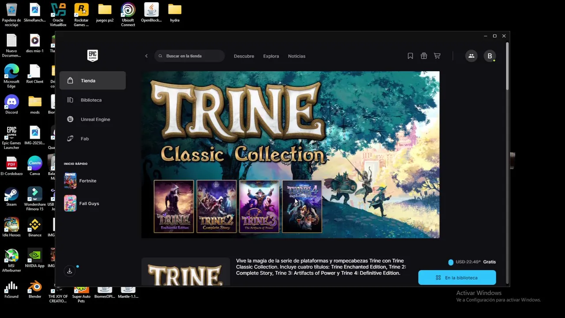
Task: Select the Riot Client desktop icon
Action: click(x=34, y=74)
